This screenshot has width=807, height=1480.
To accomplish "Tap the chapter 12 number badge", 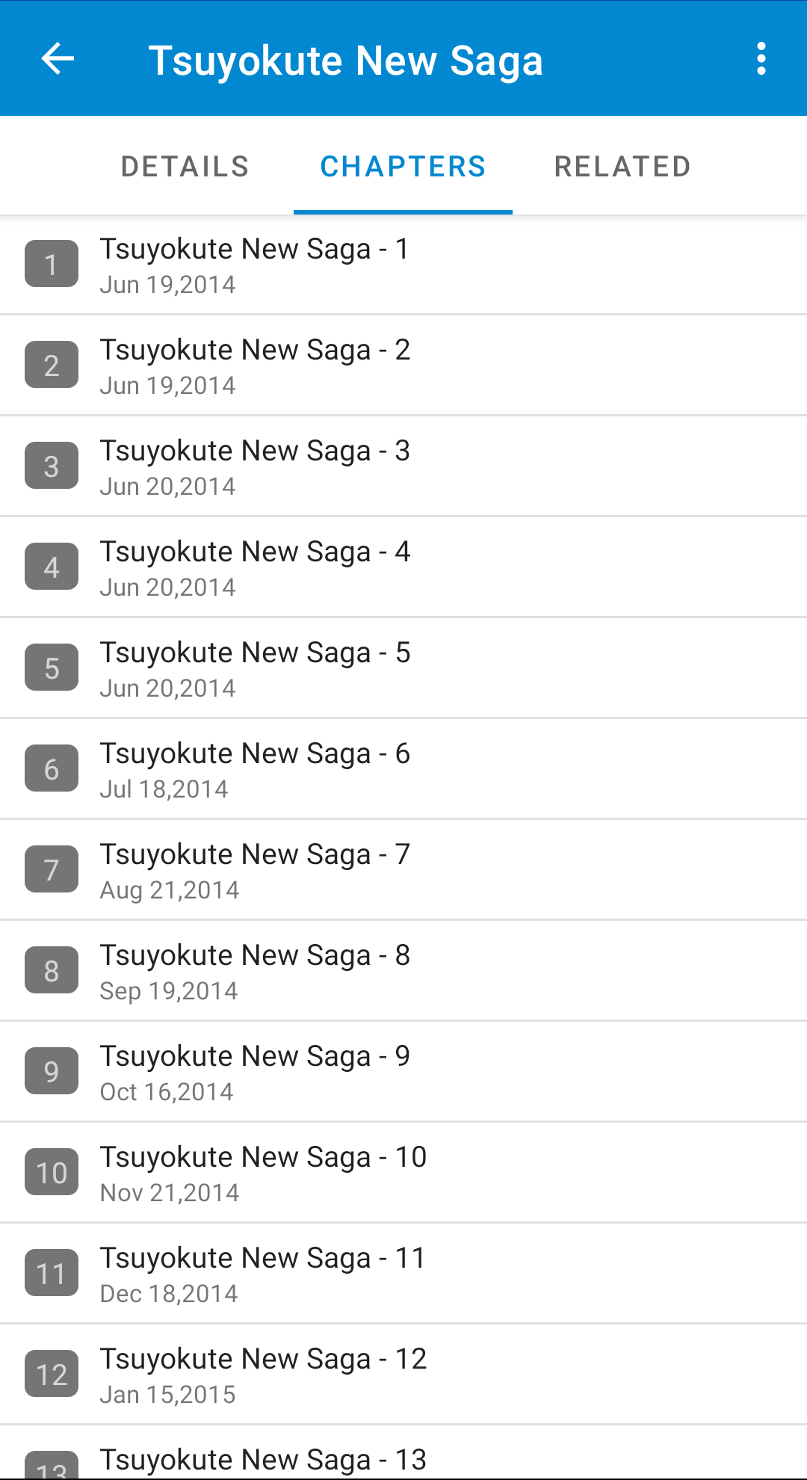I will point(52,1374).
